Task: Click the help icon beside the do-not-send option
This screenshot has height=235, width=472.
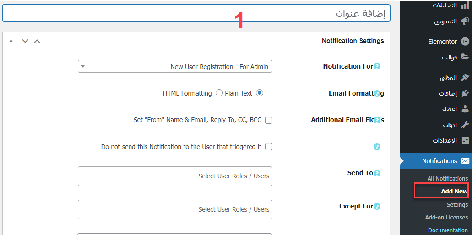Action: pyautogui.click(x=377, y=147)
